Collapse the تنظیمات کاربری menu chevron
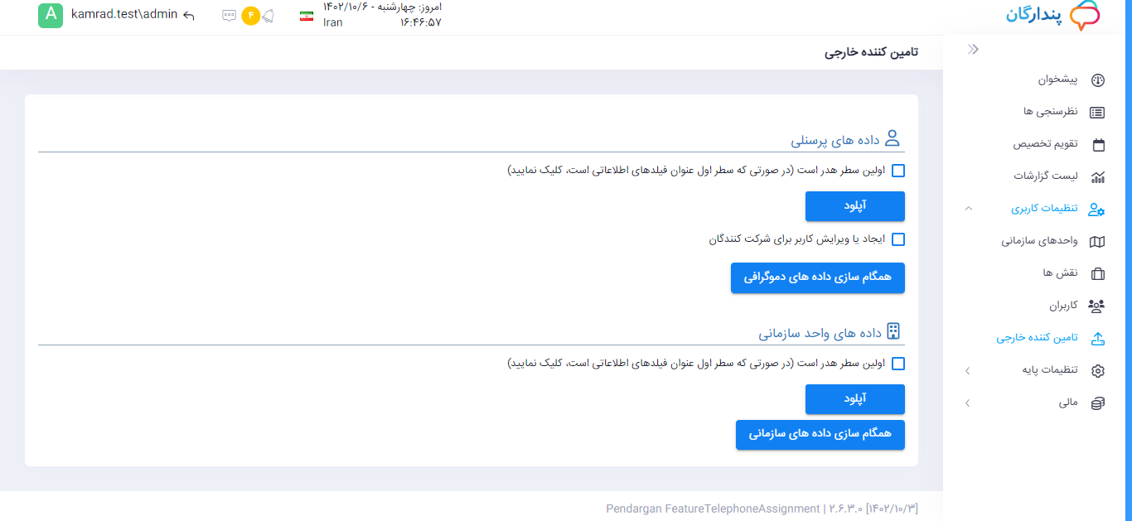This screenshot has width=1132, height=521. (x=968, y=209)
